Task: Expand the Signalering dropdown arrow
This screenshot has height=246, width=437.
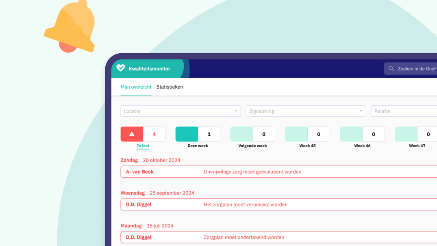Action: click(x=361, y=111)
